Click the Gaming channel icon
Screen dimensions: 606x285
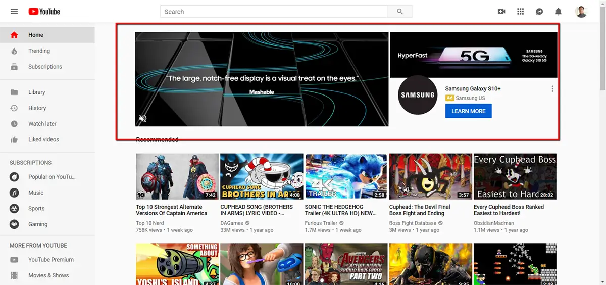[x=15, y=224]
